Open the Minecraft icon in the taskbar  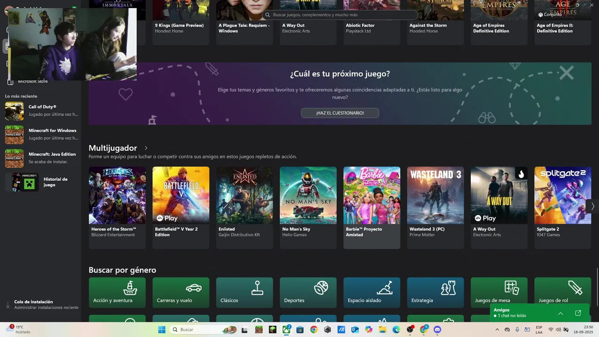point(259,330)
